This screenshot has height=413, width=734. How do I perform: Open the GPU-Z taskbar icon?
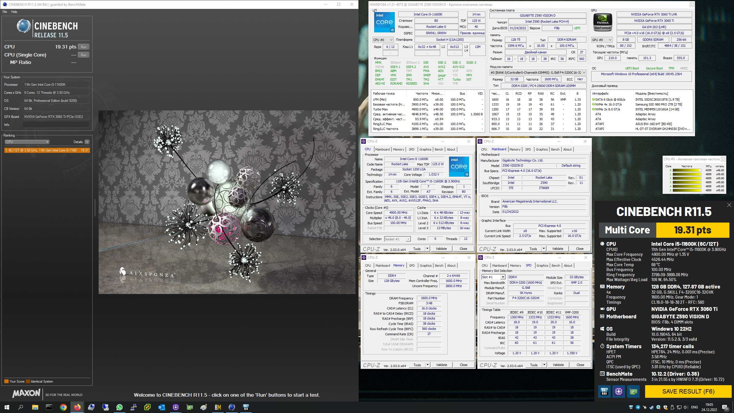coord(190,407)
